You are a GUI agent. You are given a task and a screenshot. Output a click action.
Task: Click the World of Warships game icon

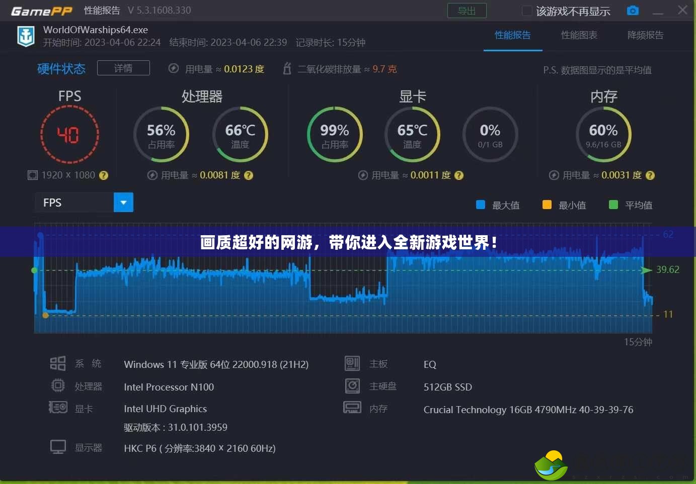(x=26, y=36)
